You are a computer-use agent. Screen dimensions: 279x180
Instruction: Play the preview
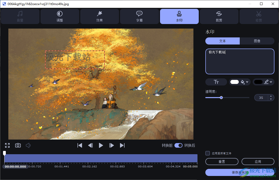(x=101, y=145)
